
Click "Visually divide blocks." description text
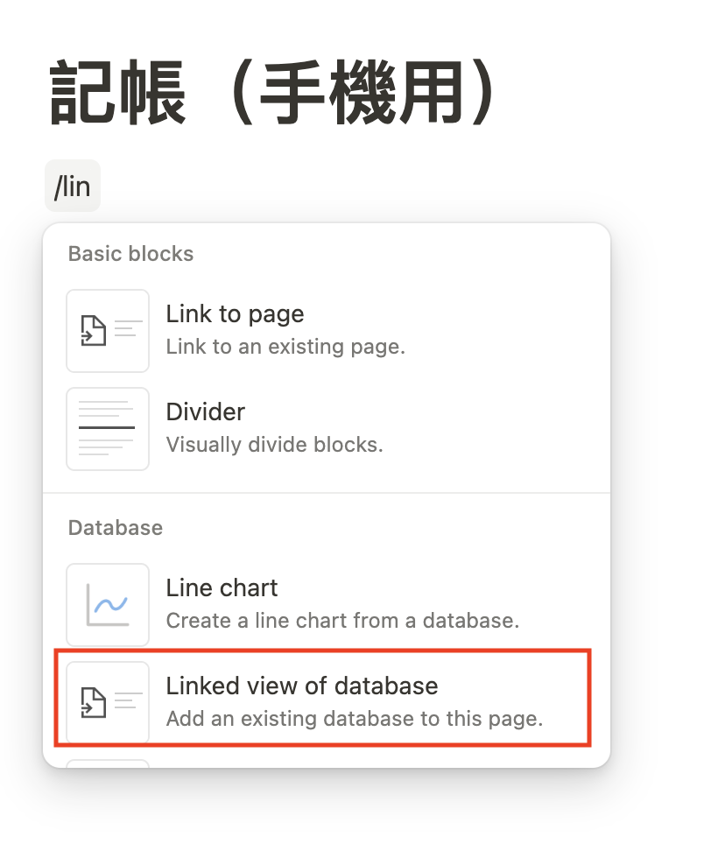274,445
